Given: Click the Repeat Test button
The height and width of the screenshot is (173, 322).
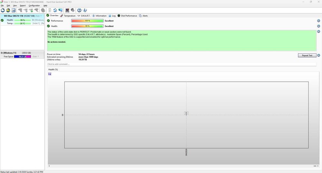Looking at the screenshot, I should tap(307, 55).
